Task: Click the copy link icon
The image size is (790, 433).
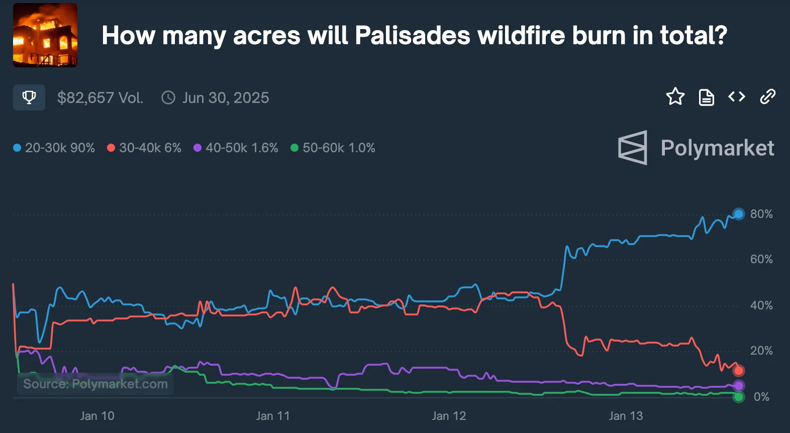Action: click(767, 97)
